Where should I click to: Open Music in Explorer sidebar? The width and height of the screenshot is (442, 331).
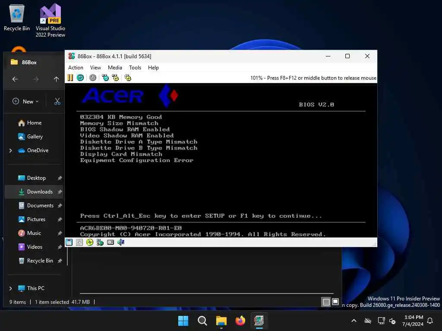click(34, 233)
